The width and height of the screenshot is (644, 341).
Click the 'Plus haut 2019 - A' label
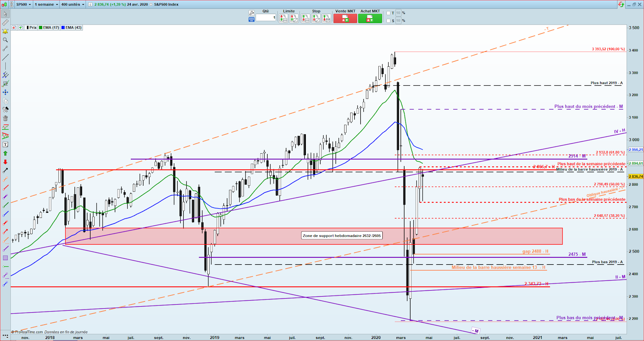coord(607,83)
